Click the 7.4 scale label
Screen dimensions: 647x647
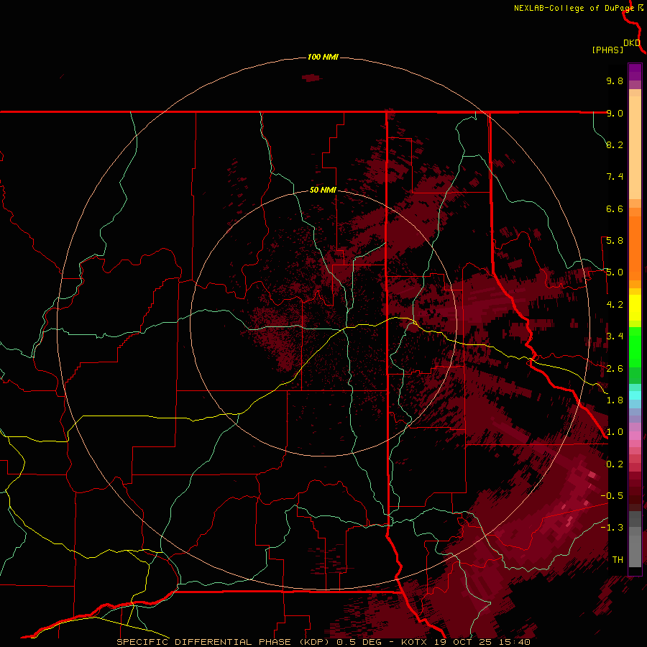click(x=615, y=177)
